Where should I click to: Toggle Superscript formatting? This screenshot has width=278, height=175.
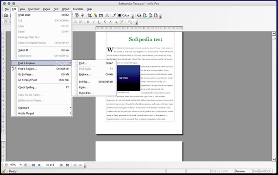click(111, 22)
